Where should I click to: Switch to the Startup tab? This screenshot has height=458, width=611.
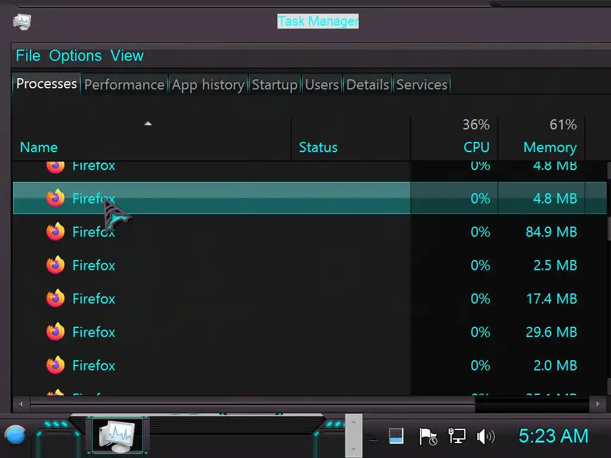(x=274, y=85)
